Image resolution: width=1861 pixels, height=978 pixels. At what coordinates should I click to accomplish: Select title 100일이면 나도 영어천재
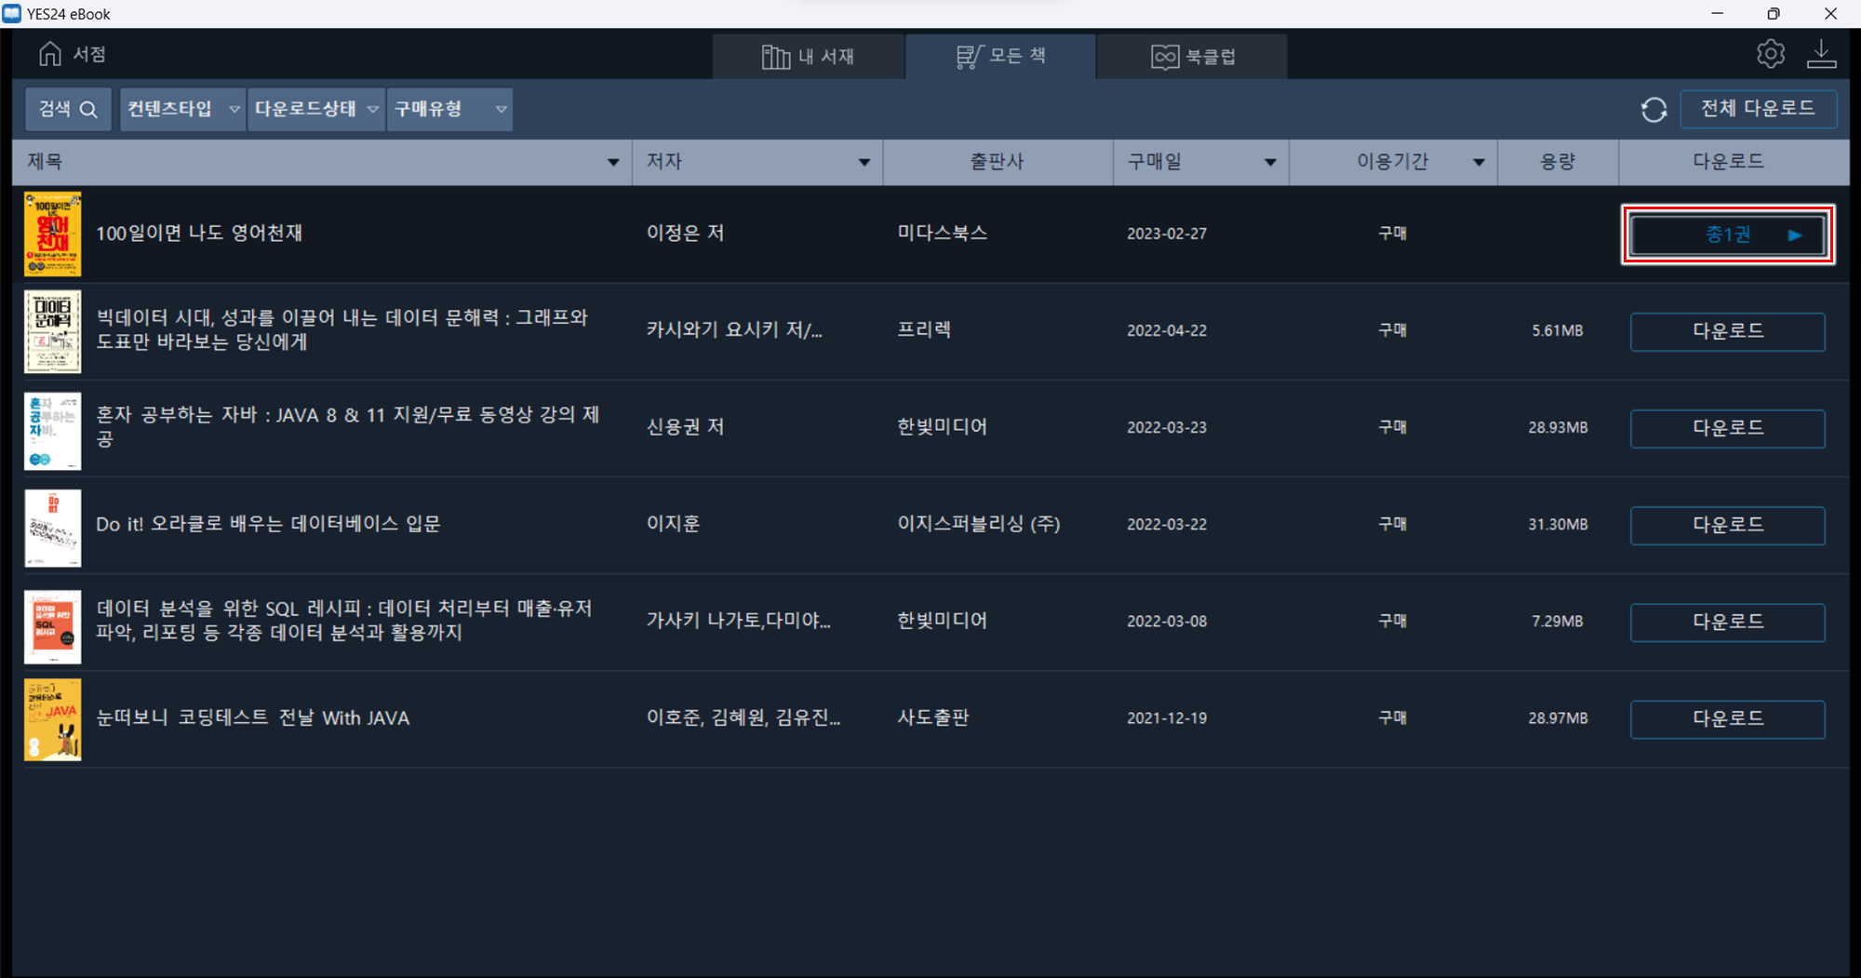pyautogui.click(x=199, y=233)
